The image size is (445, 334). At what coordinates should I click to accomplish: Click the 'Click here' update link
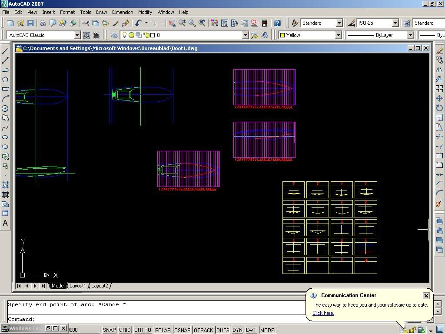[323, 313]
